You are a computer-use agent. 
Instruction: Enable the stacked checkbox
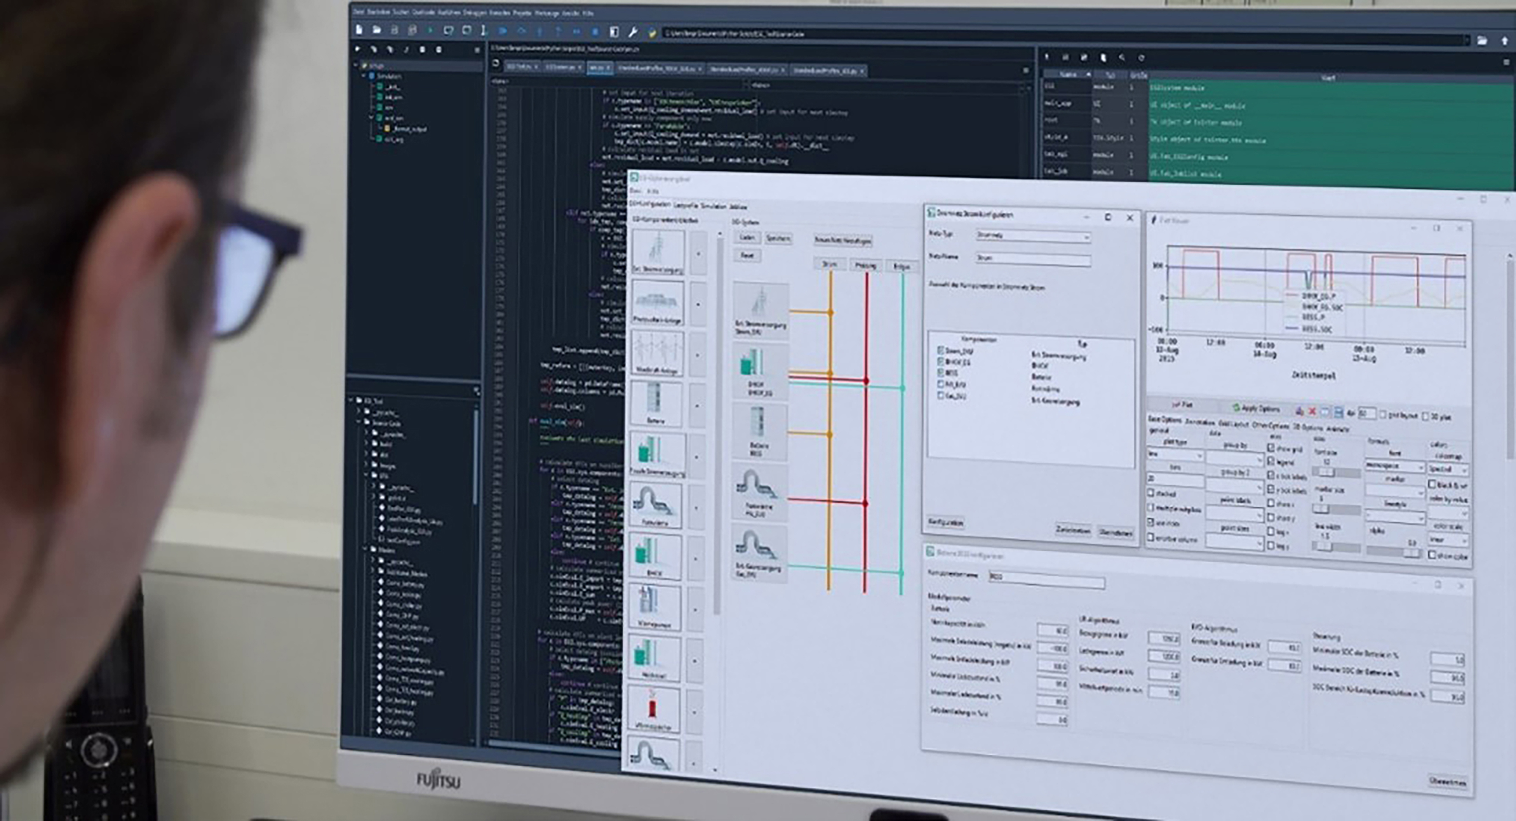click(x=1151, y=493)
